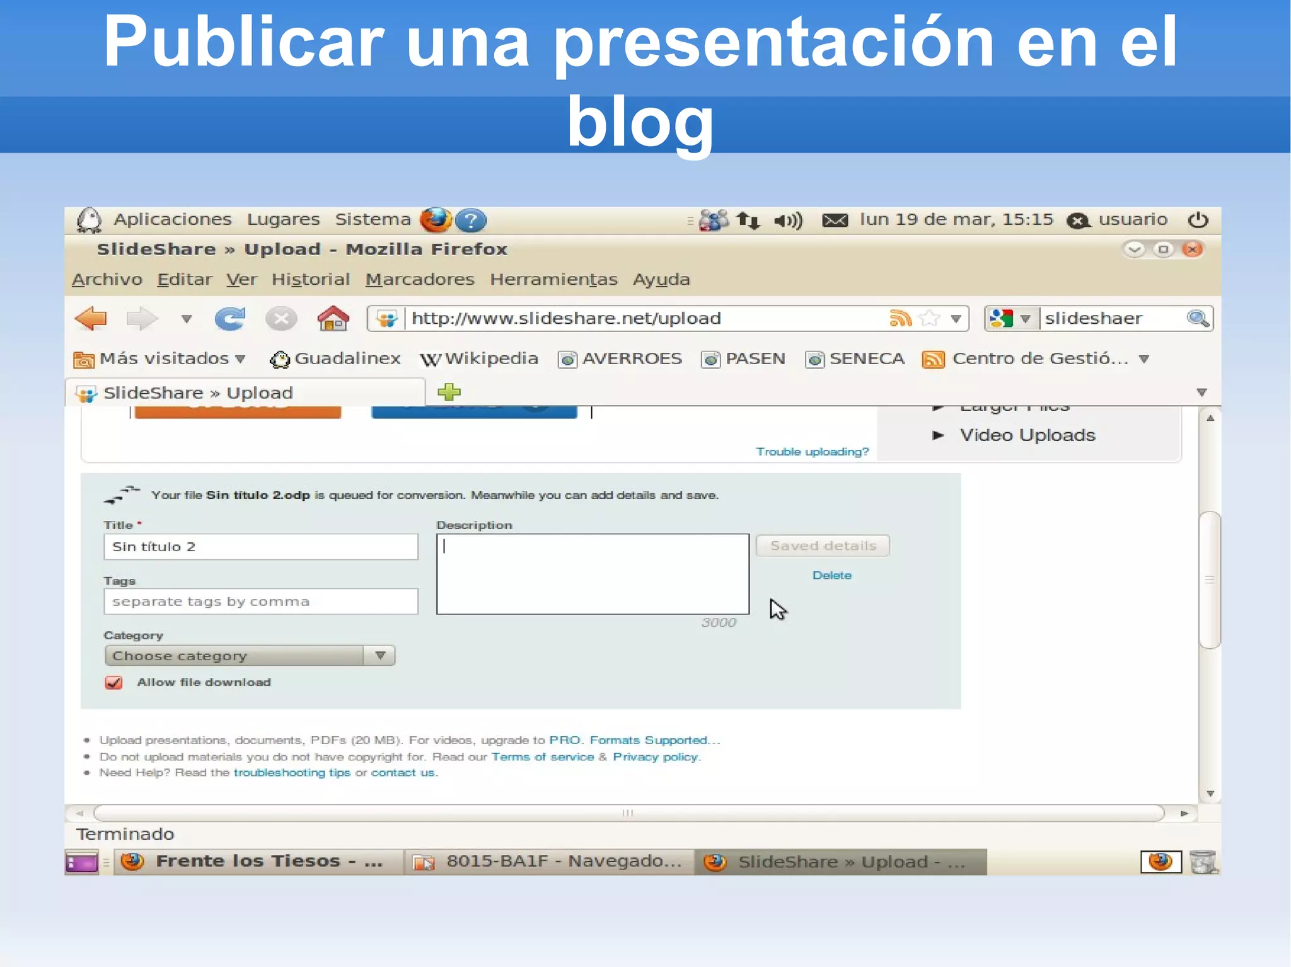Click the Delete link
The width and height of the screenshot is (1291, 967).
(831, 575)
